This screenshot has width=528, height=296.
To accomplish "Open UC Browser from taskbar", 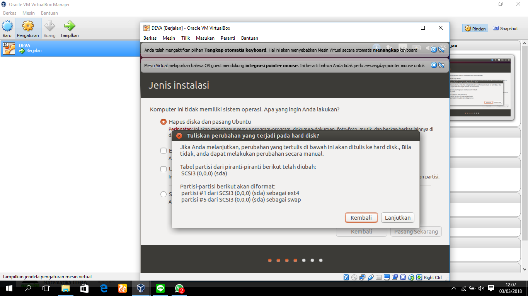I will [123, 288].
